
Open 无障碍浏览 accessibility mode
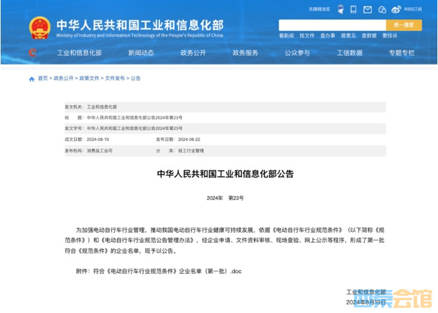[319, 9]
